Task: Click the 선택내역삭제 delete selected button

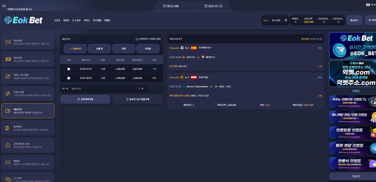Action: tap(85, 99)
